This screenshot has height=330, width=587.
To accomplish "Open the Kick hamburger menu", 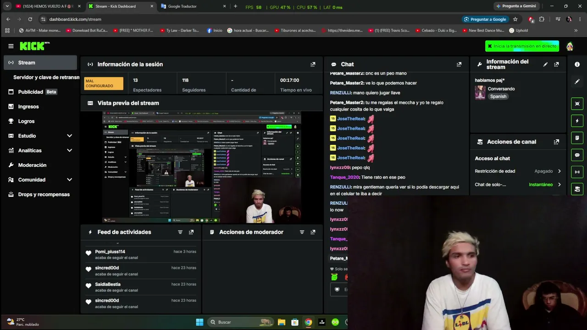I will (x=11, y=46).
